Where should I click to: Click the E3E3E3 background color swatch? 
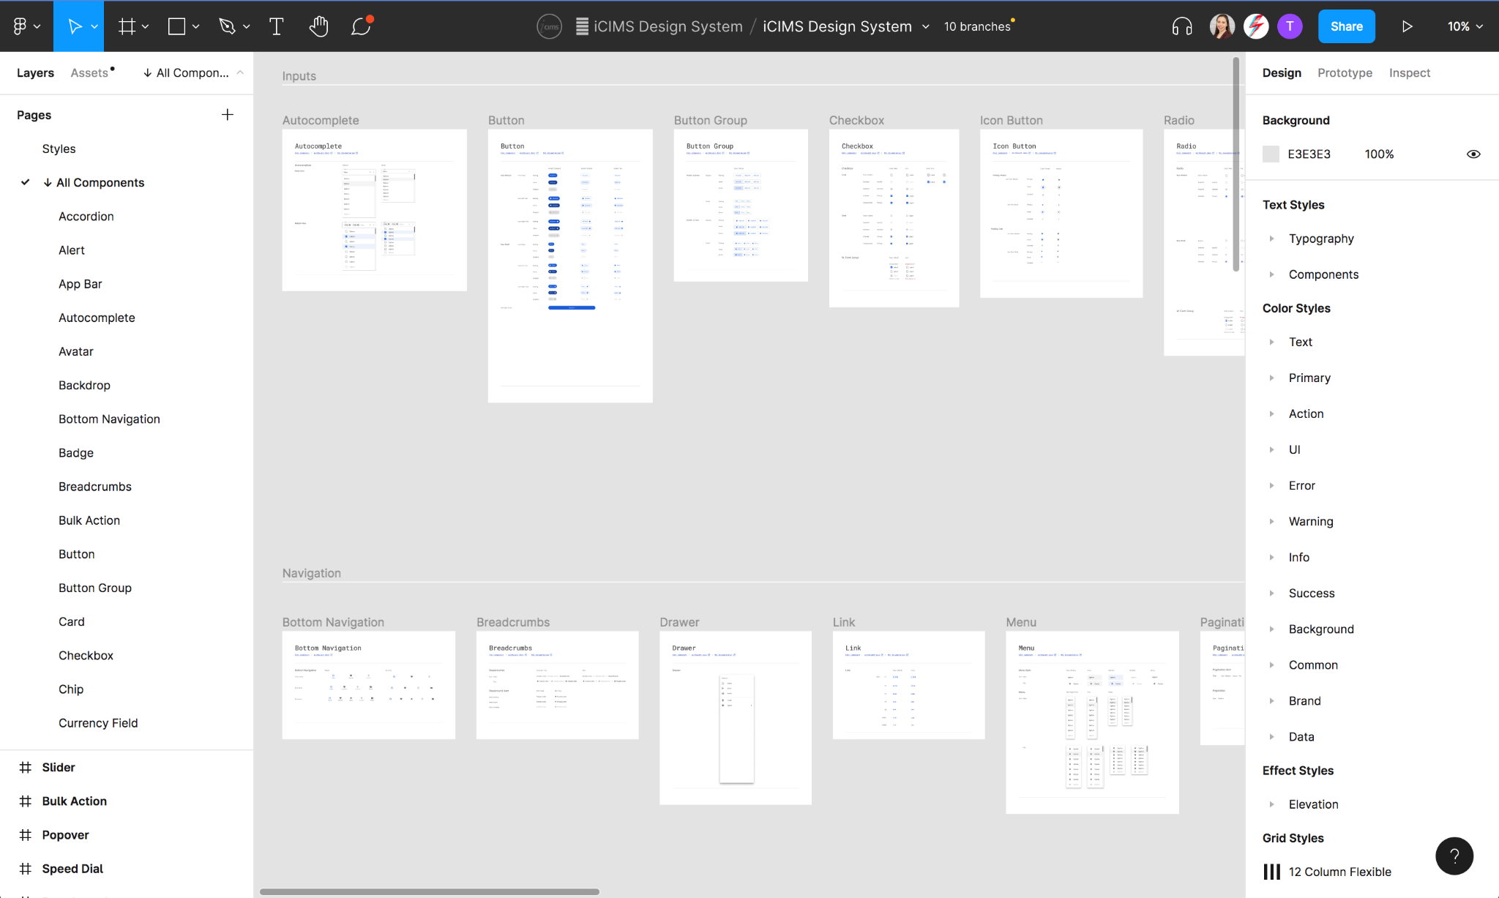pos(1271,154)
